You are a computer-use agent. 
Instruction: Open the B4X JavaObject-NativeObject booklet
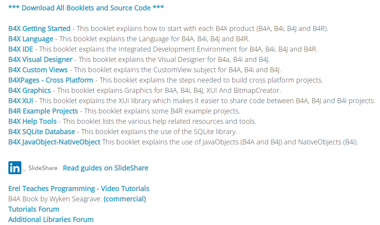coord(54,142)
